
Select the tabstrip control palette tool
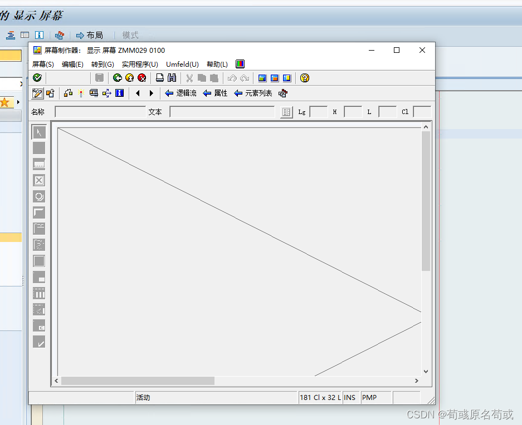(x=39, y=229)
